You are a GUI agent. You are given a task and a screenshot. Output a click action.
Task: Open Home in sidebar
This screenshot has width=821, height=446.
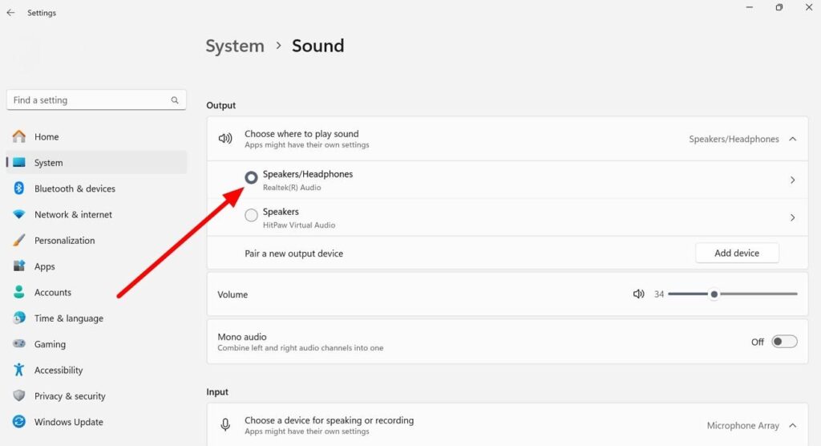tap(96, 137)
